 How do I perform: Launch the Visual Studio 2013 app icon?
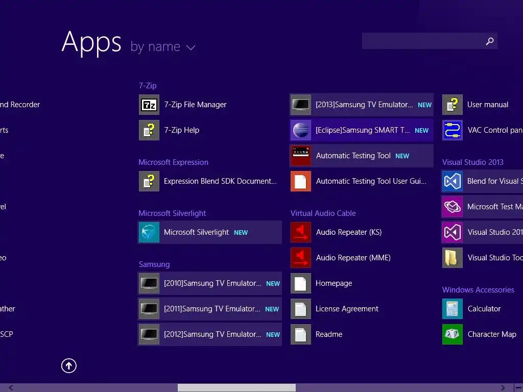pos(453,232)
